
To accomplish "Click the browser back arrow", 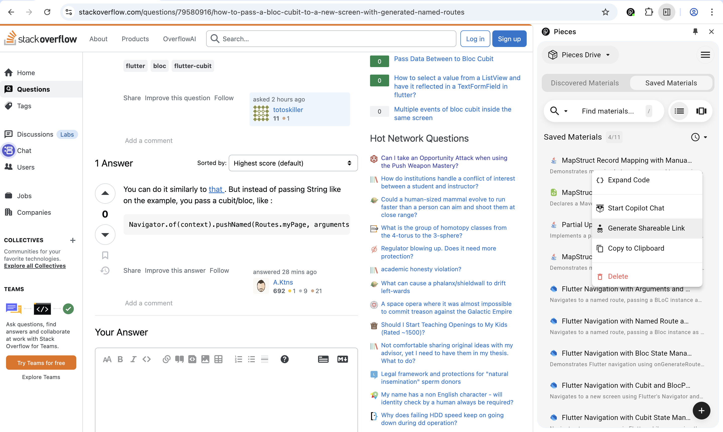I will pos(11,12).
